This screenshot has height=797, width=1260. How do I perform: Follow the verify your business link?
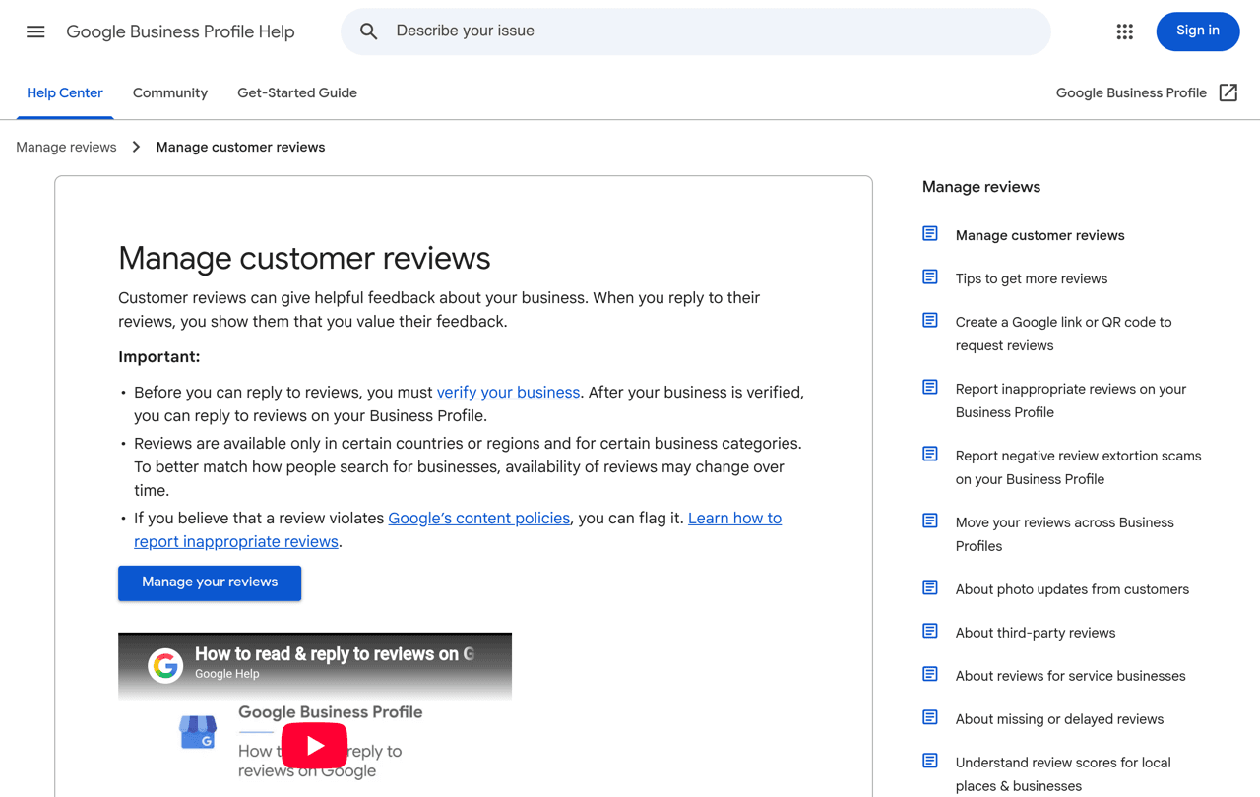[x=508, y=392]
